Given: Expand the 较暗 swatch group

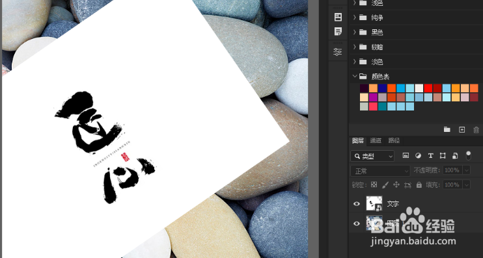Looking at the screenshot, I should click(x=354, y=46).
